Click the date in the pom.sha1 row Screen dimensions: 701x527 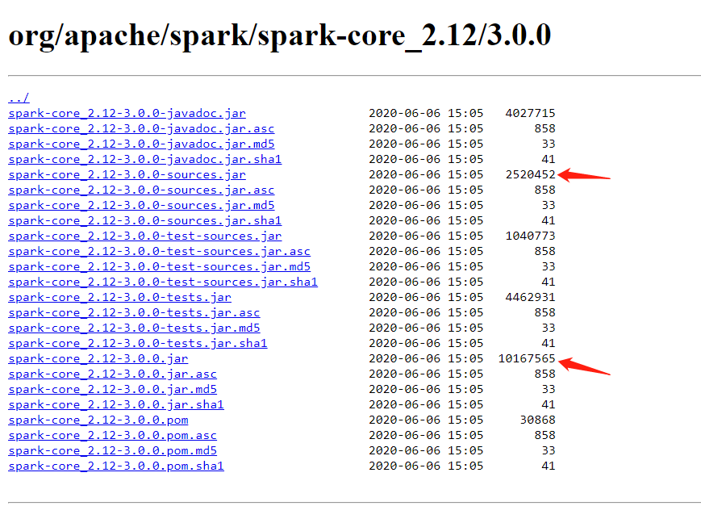coord(426,466)
